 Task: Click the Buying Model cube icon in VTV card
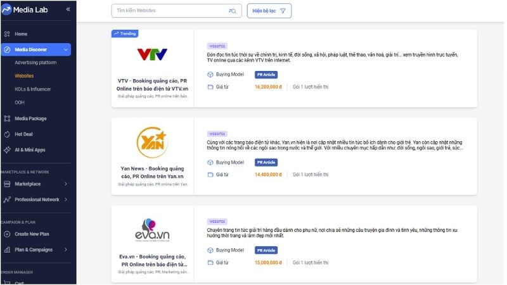(210, 75)
